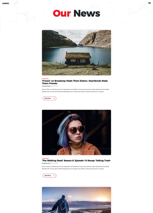The height and width of the screenshot is (213, 153).
Task: Click arrow icon in second Read More button
Action: coord(54,176)
